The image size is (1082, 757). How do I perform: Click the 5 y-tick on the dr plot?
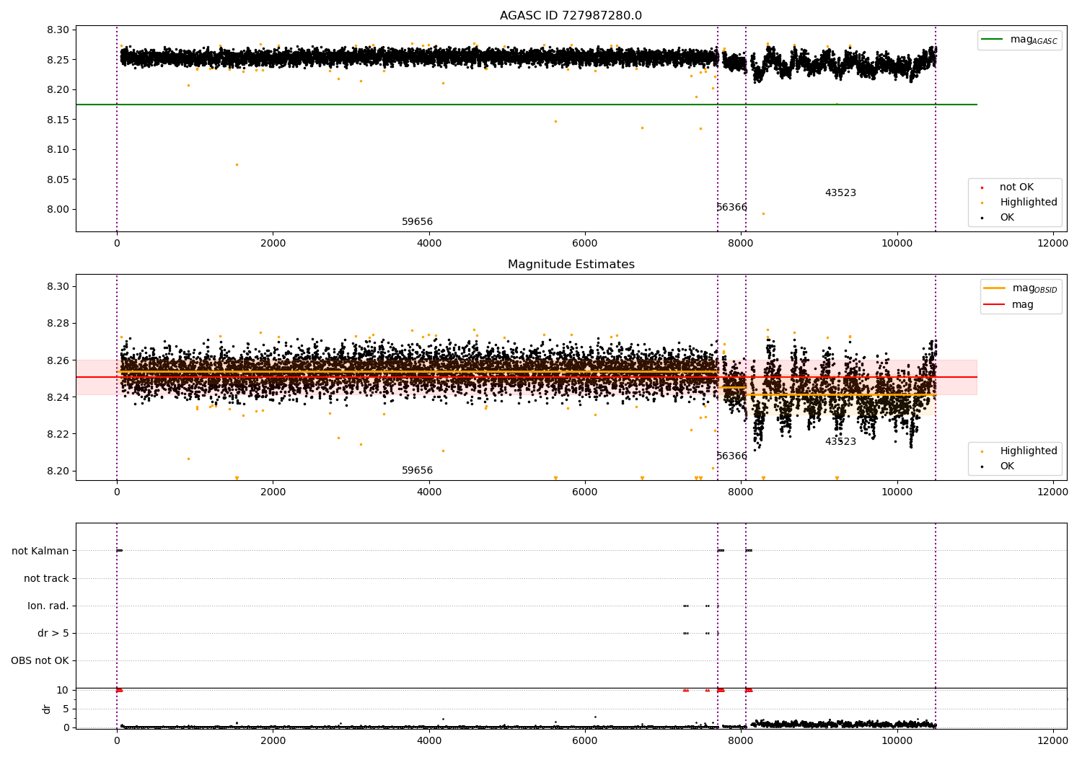click(x=66, y=709)
